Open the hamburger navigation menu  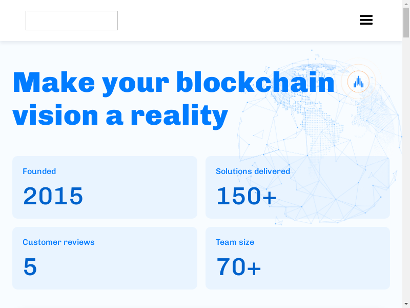click(366, 20)
